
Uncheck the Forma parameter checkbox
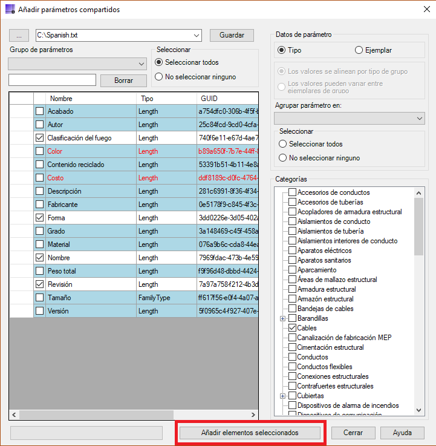point(39,218)
